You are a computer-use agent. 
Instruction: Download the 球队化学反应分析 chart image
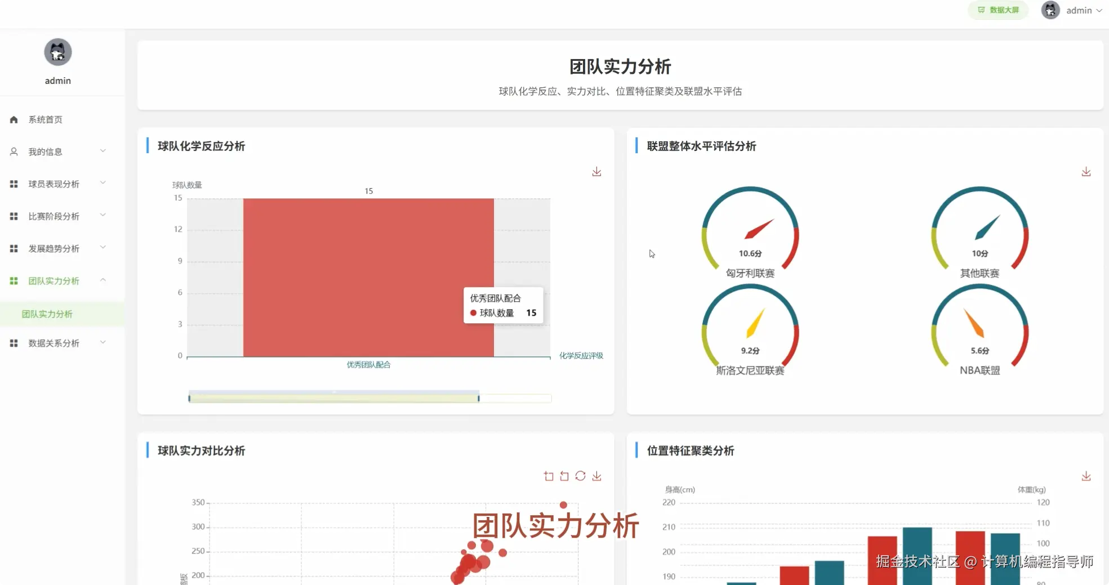click(596, 171)
